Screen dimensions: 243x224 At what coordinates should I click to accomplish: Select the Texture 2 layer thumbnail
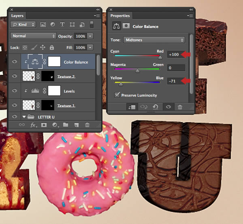pos(29,76)
